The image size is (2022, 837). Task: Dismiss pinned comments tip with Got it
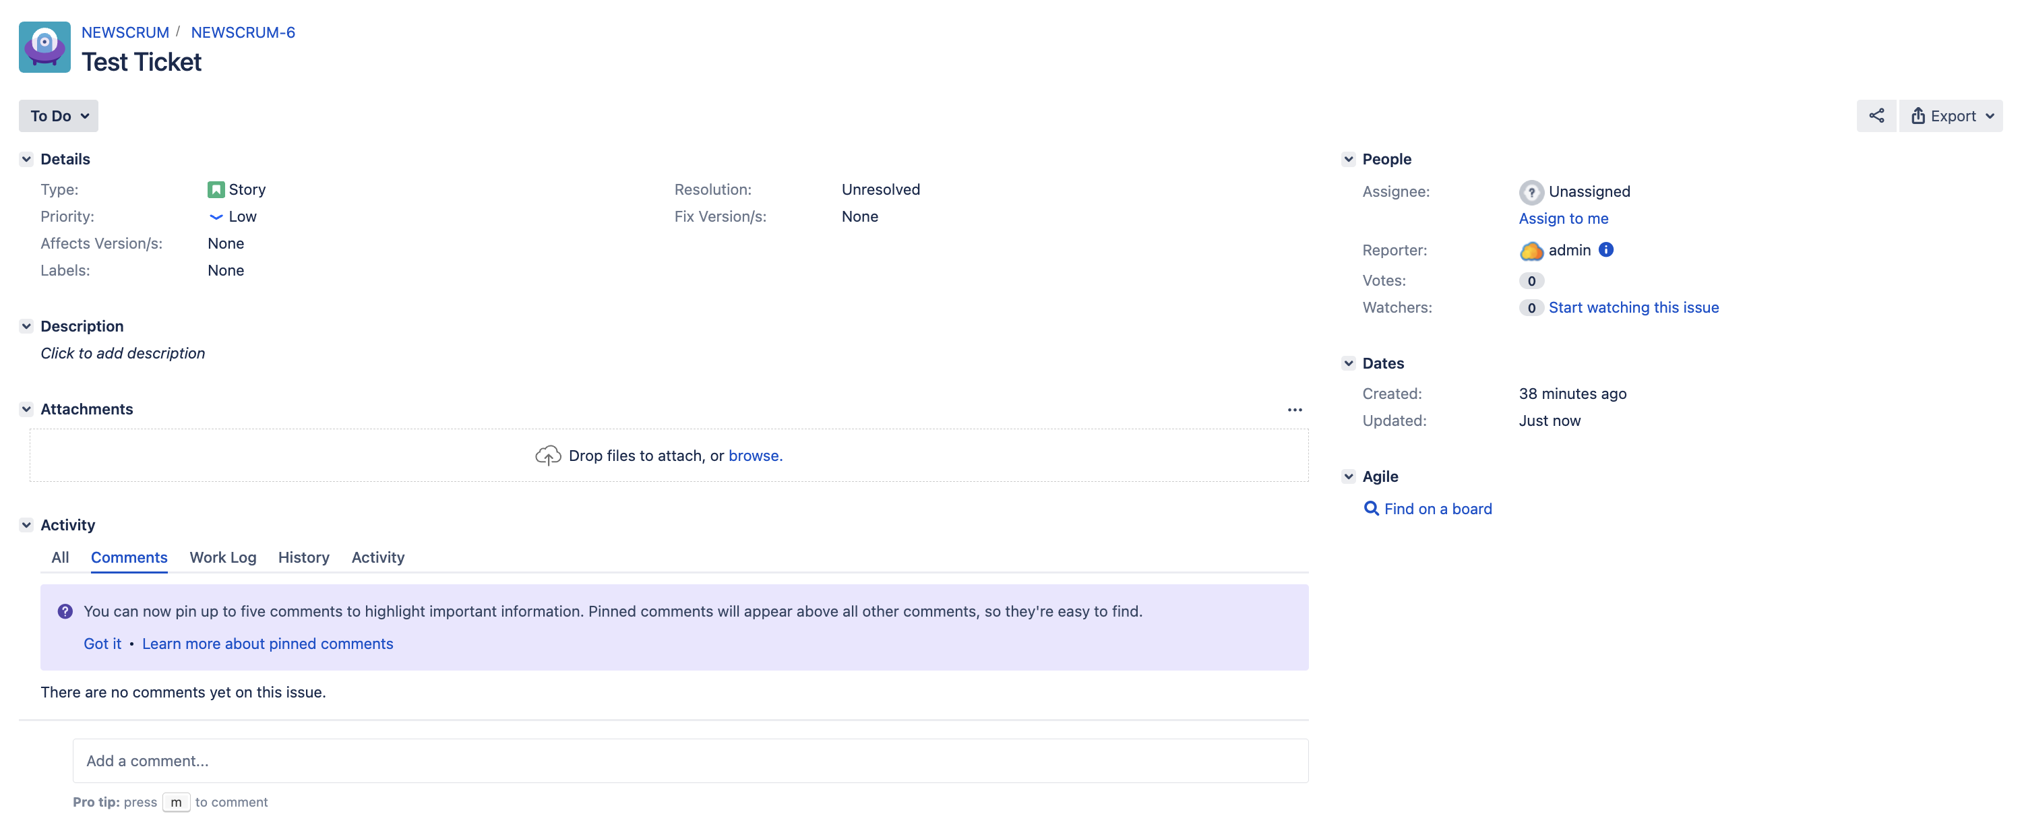(102, 644)
